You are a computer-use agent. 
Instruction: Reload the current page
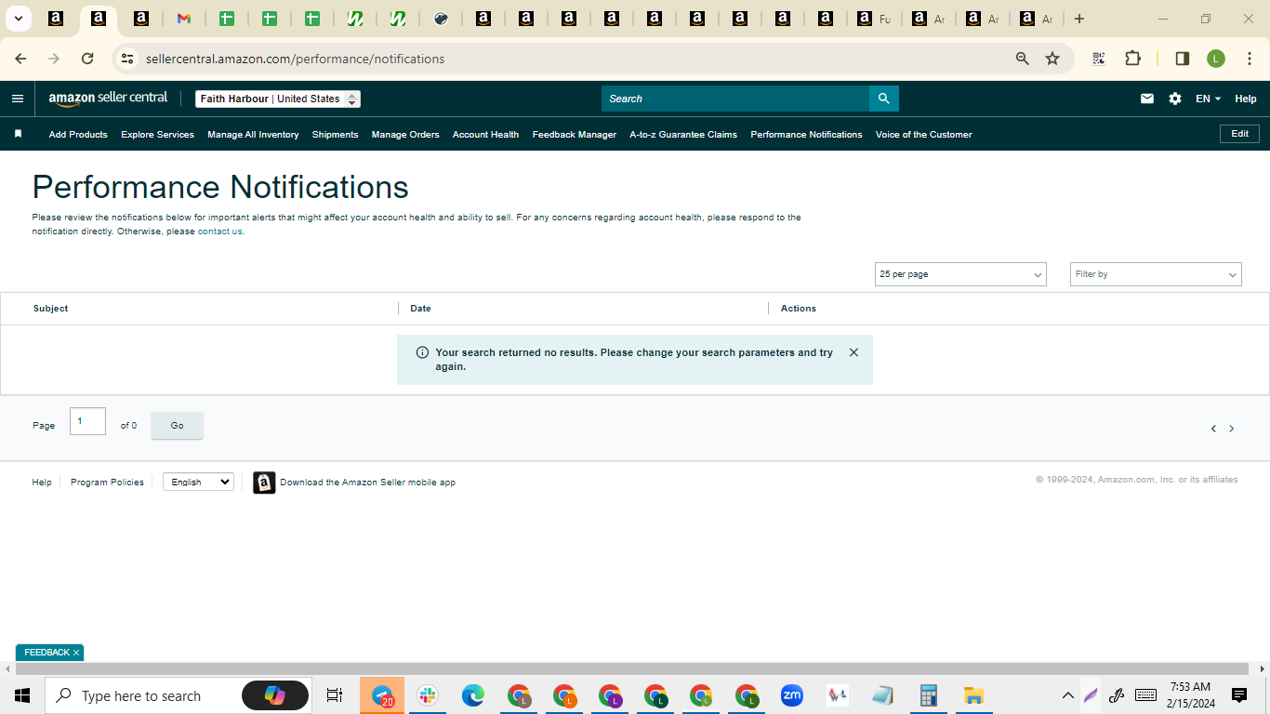click(x=87, y=59)
